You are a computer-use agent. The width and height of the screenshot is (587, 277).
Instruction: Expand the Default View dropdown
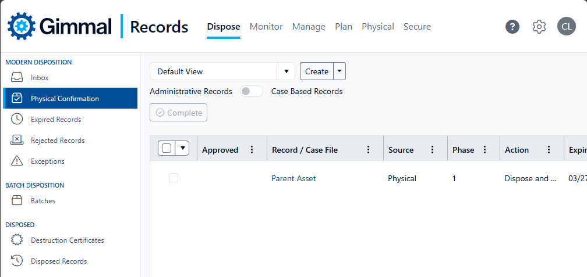[287, 71]
